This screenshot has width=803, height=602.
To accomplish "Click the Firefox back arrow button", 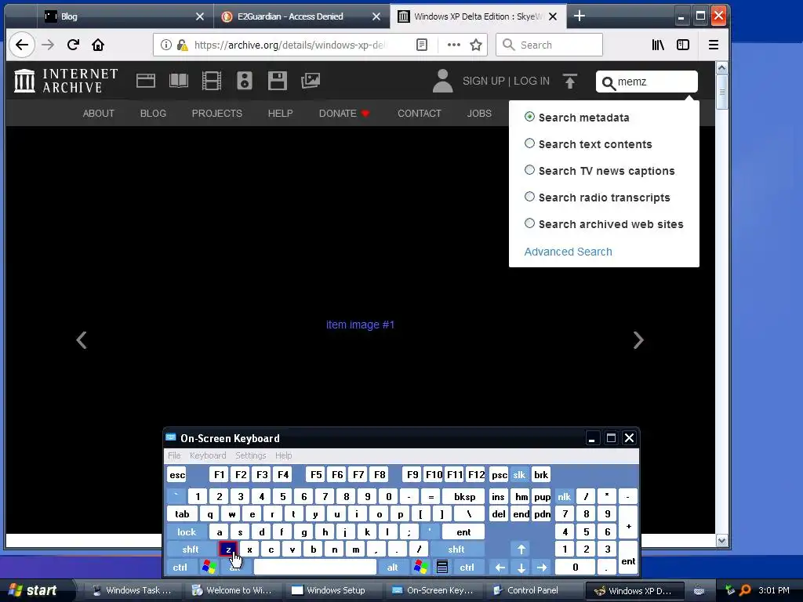I will (21, 45).
